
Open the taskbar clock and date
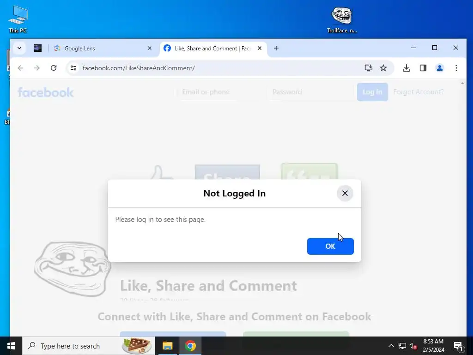pyautogui.click(x=433, y=346)
